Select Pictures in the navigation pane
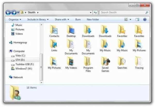The width and height of the screenshot is (155, 107). (x=18, y=29)
